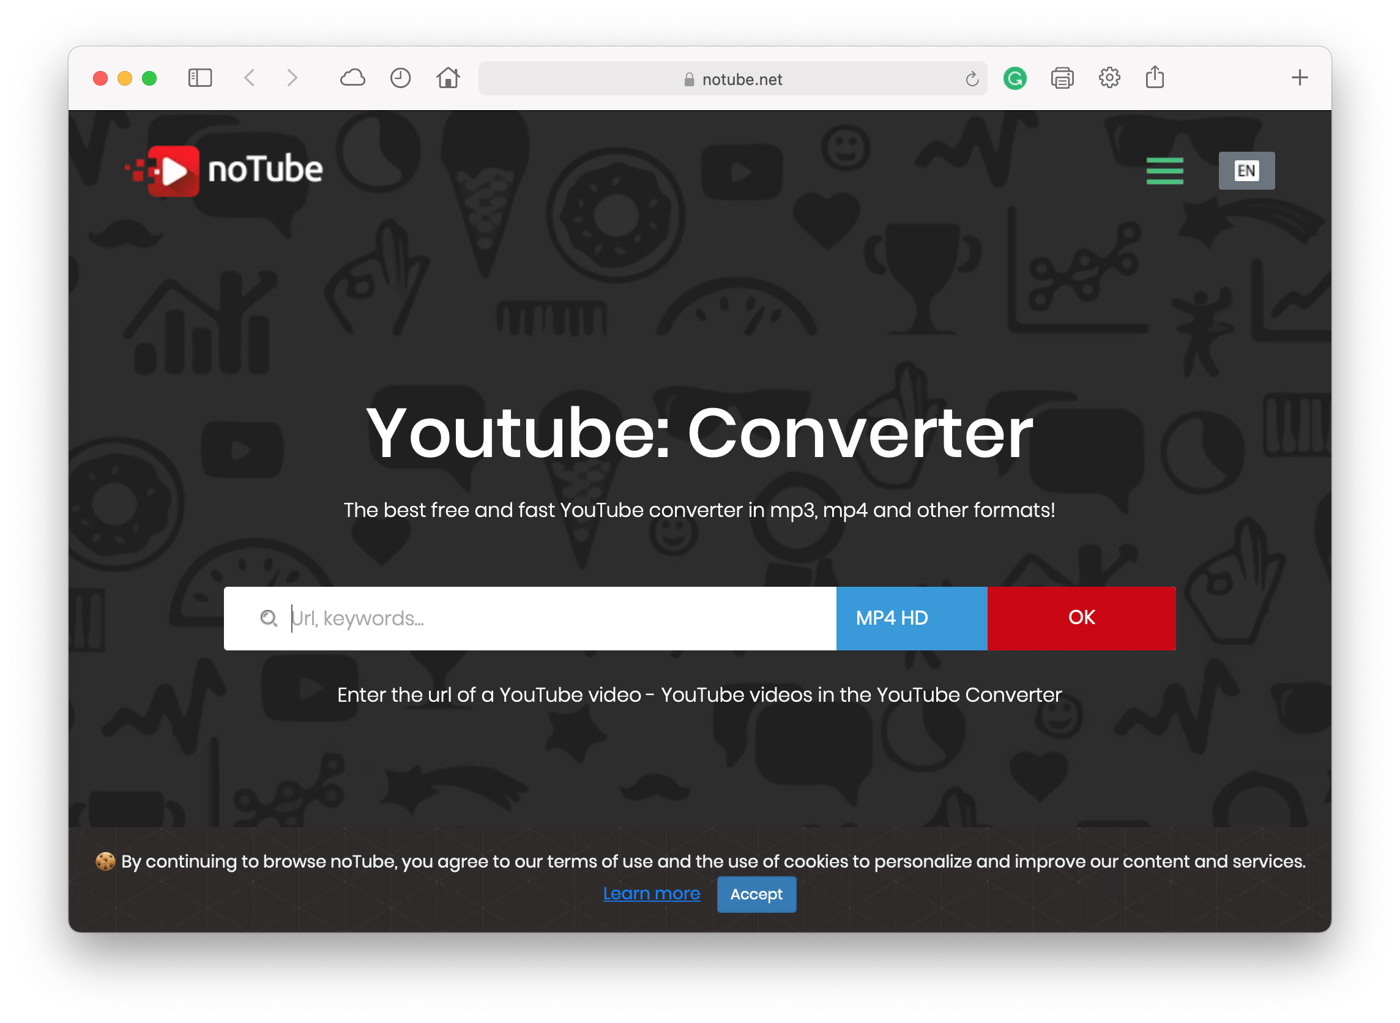Click the browser reload icon

972,78
